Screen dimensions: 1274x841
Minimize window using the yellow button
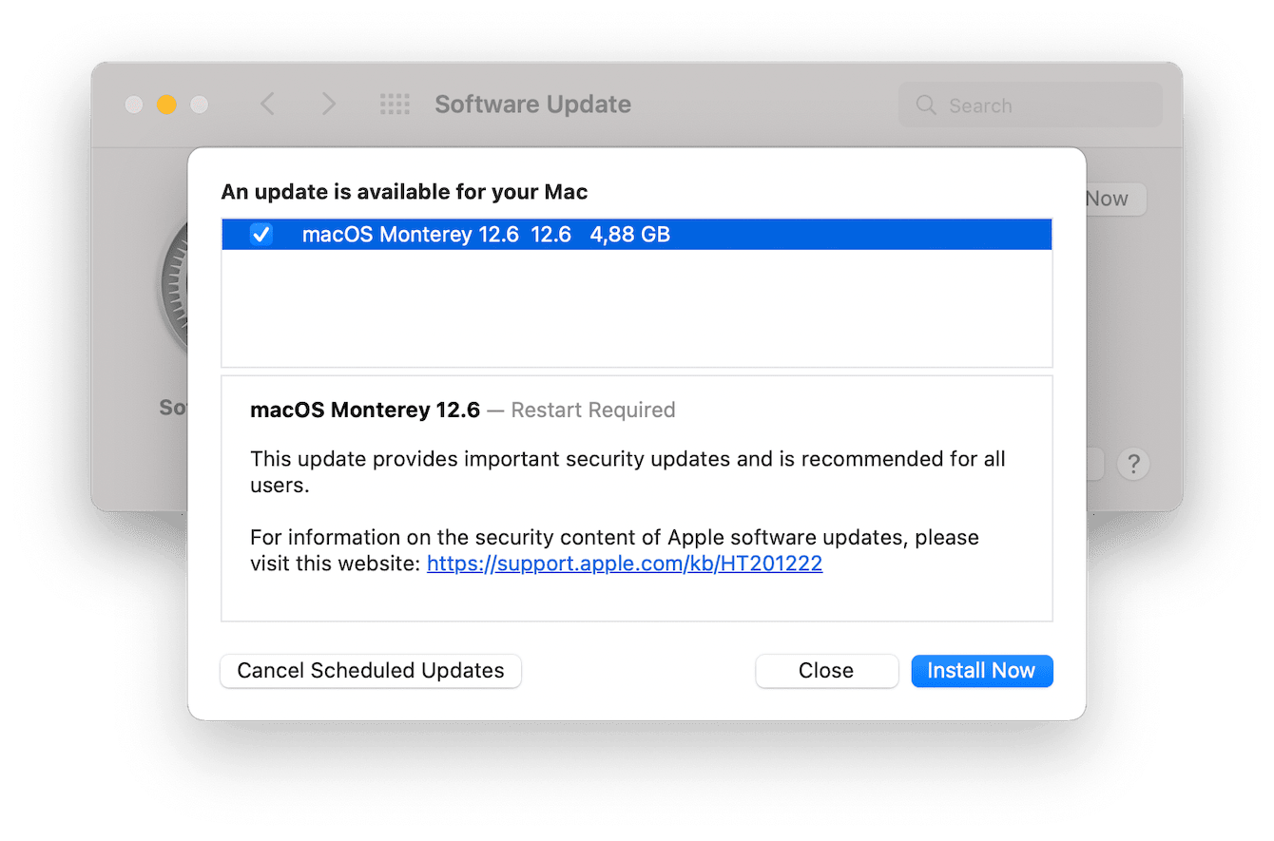[166, 105]
